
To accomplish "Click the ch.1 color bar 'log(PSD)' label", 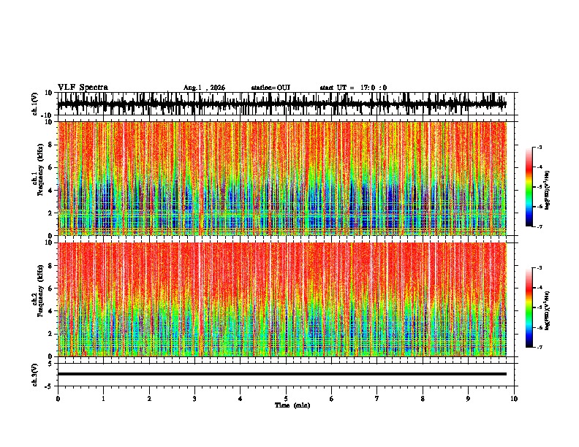I will pos(548,191).
